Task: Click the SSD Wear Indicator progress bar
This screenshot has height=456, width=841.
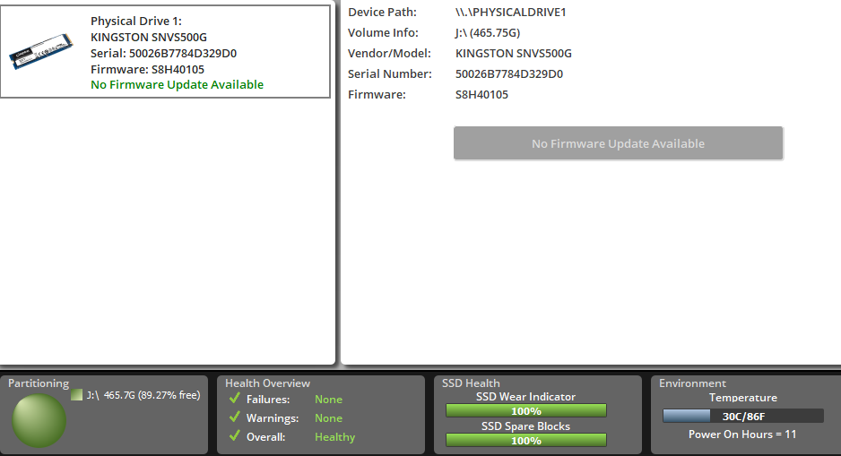Action: (526, 411)
